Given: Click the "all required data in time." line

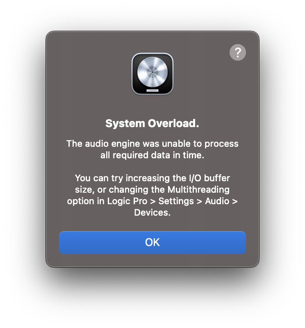Looking at the screenshot, I should [152, 155].
